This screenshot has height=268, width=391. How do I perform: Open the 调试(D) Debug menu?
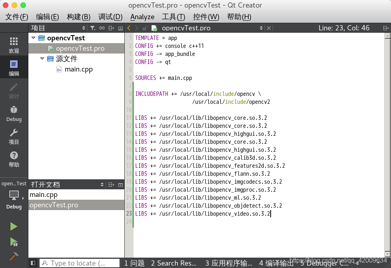pyautogui.click(x=110, y=17)
